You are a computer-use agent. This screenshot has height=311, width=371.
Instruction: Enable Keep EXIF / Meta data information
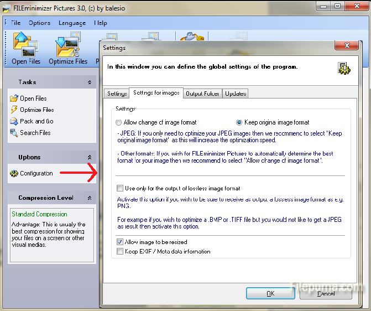click(120, 251)
